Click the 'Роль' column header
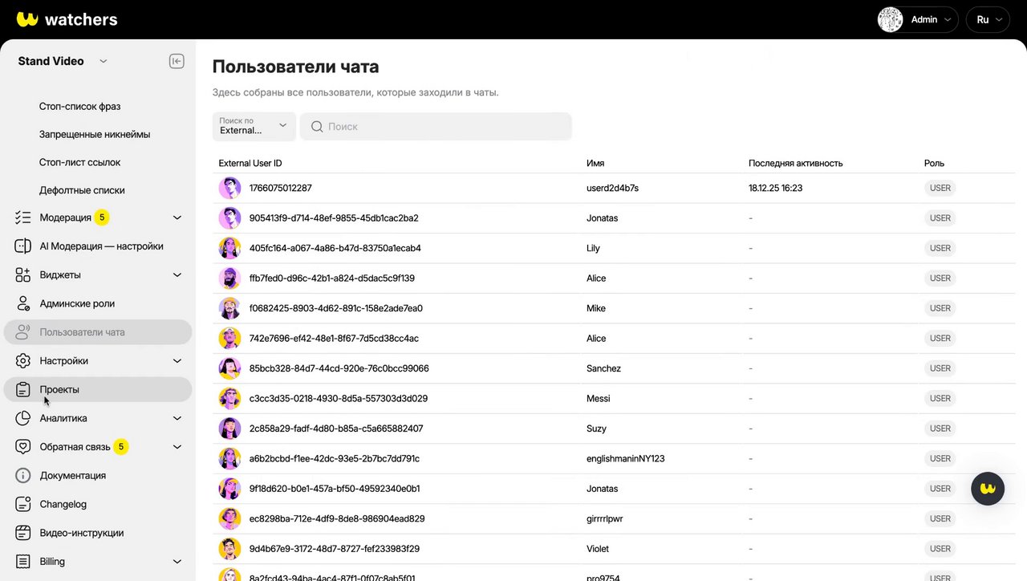Screen dimensions: 1027x581 [934, 163]
